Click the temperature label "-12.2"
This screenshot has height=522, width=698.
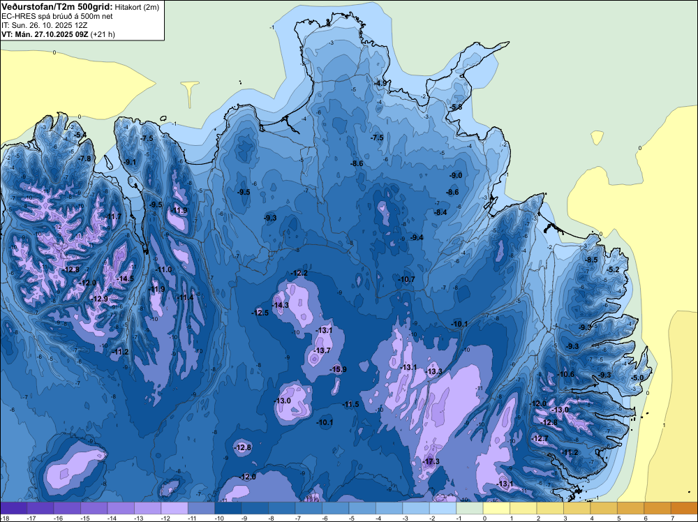point(299,273)
